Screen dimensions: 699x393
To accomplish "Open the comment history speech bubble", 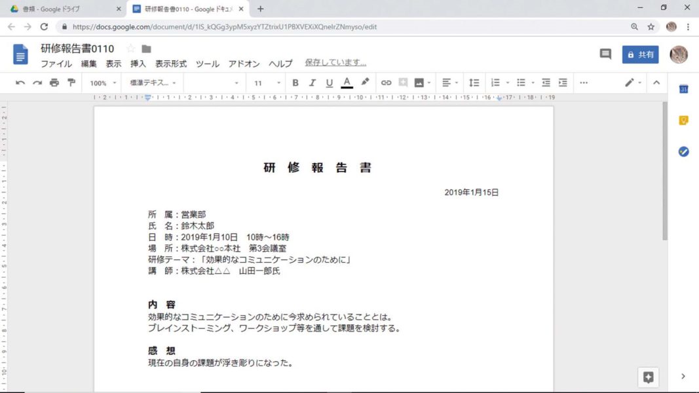I will tap(605, 54).
